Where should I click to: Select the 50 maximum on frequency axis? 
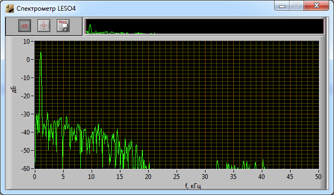coord(318,176)
